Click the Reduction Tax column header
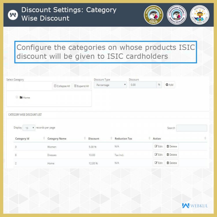 click(x=124, y=139)
